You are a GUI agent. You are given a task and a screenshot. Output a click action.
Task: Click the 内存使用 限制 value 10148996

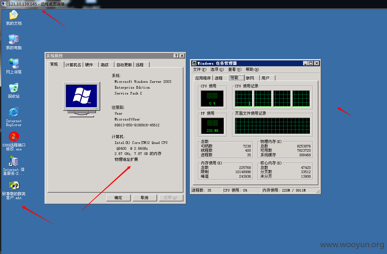tap(243, 172)
